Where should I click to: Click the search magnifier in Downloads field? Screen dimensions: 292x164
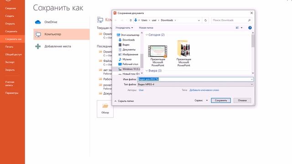(250, 20)
